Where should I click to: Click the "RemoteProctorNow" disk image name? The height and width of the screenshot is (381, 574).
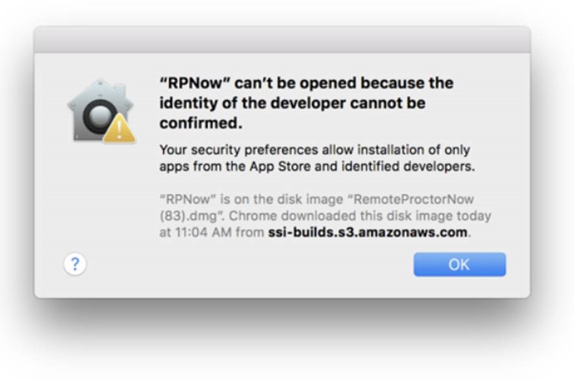pyautogui.click(x=414, y=199)
